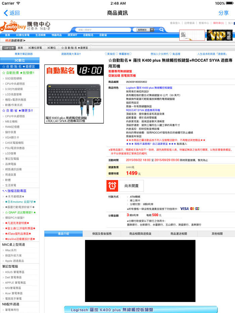Switch to 其他相關 tab

click(217, 233)
